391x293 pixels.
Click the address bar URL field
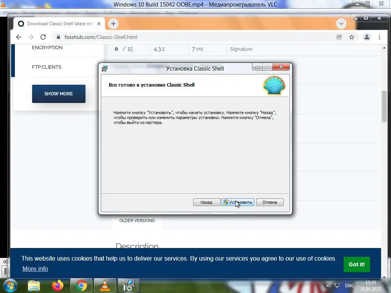192,37
